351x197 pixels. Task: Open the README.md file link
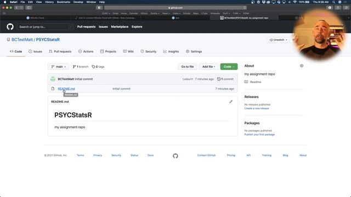point(66,89)
